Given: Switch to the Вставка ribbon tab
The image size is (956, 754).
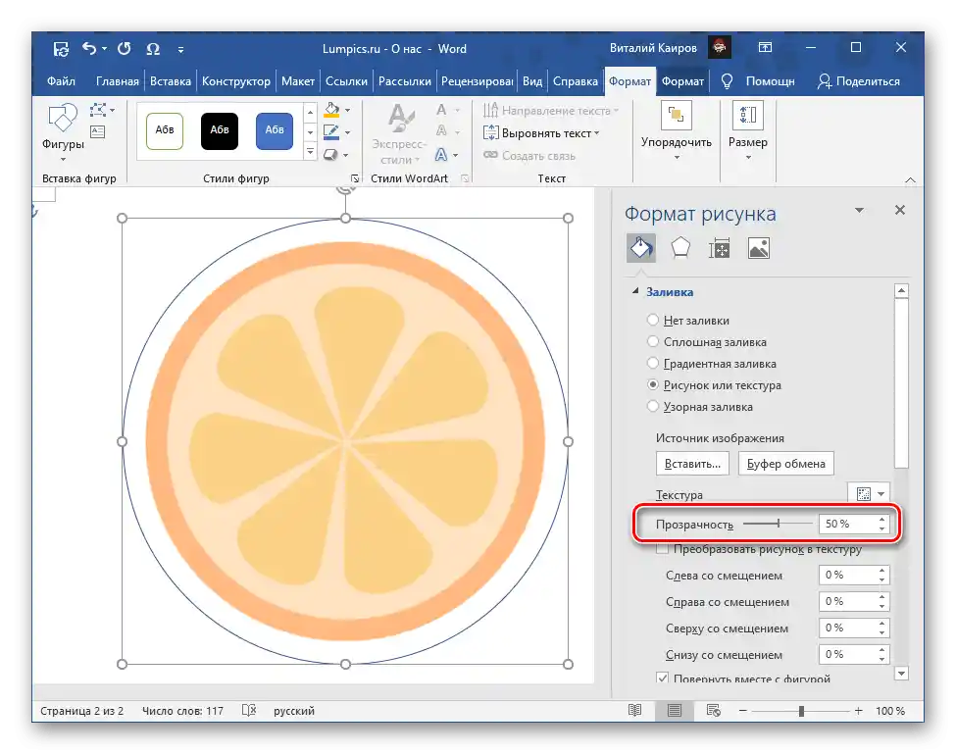Looking at the screenshot, I should pos(172,81).
